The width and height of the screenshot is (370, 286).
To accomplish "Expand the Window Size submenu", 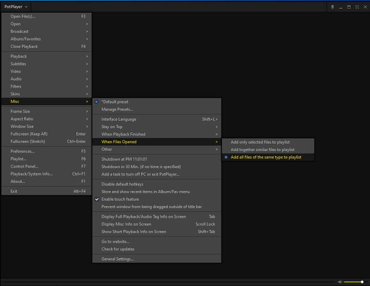I will [x=46, y=127].
